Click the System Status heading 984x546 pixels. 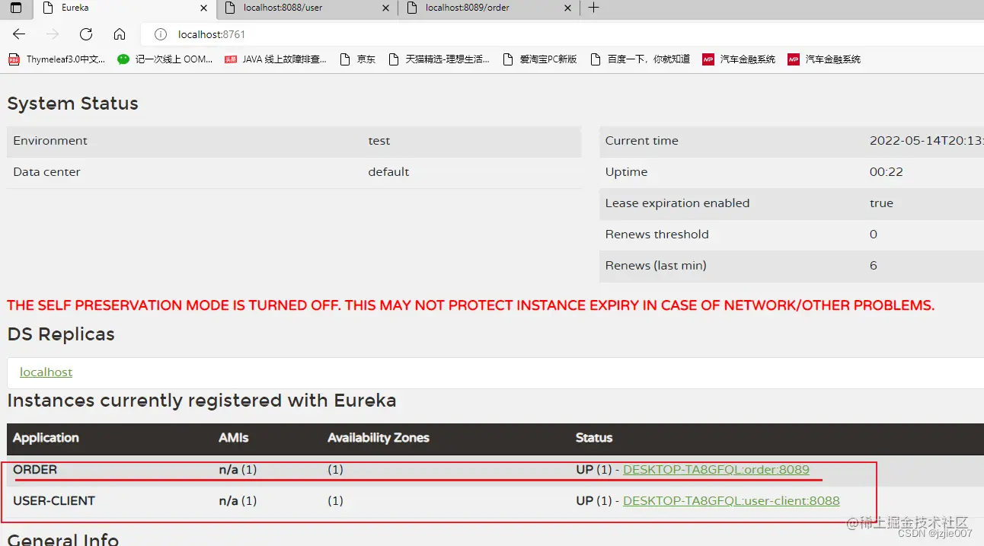click(72, 104)
